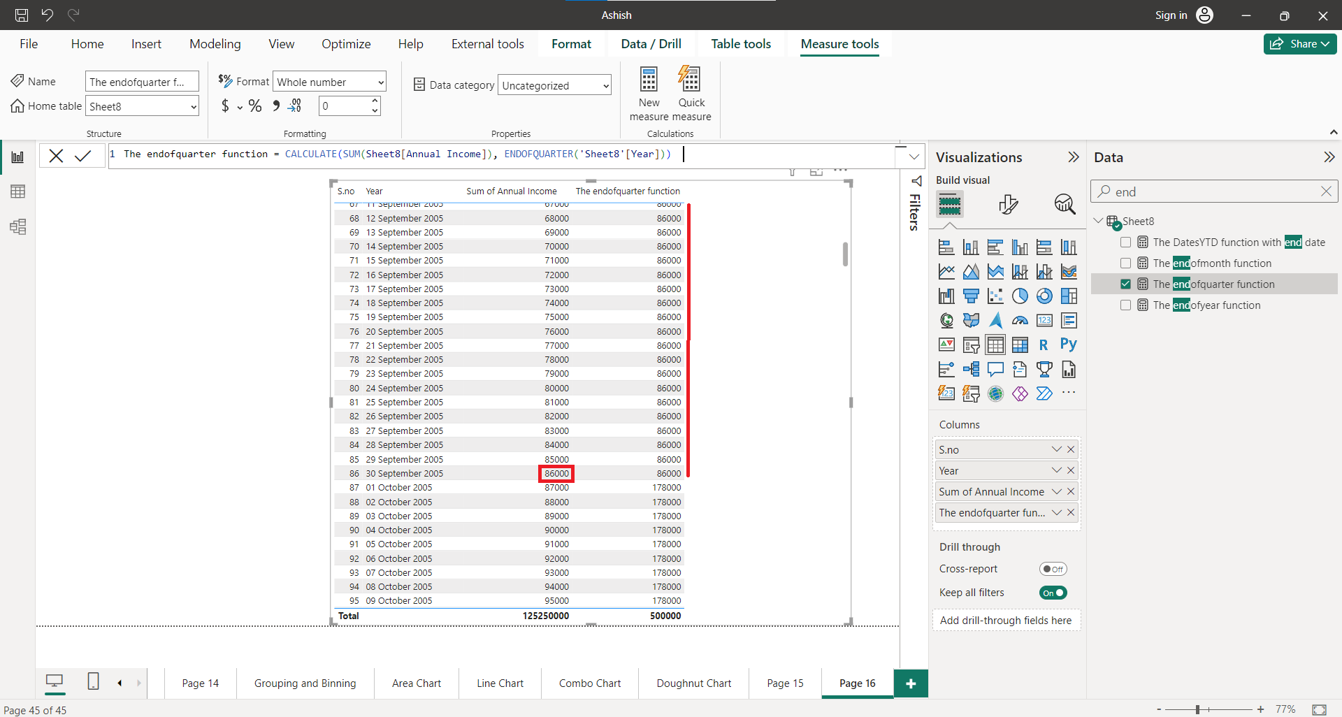Check The endofyear function measure
Screen dimensions: 1342x717
point(1126,305)
